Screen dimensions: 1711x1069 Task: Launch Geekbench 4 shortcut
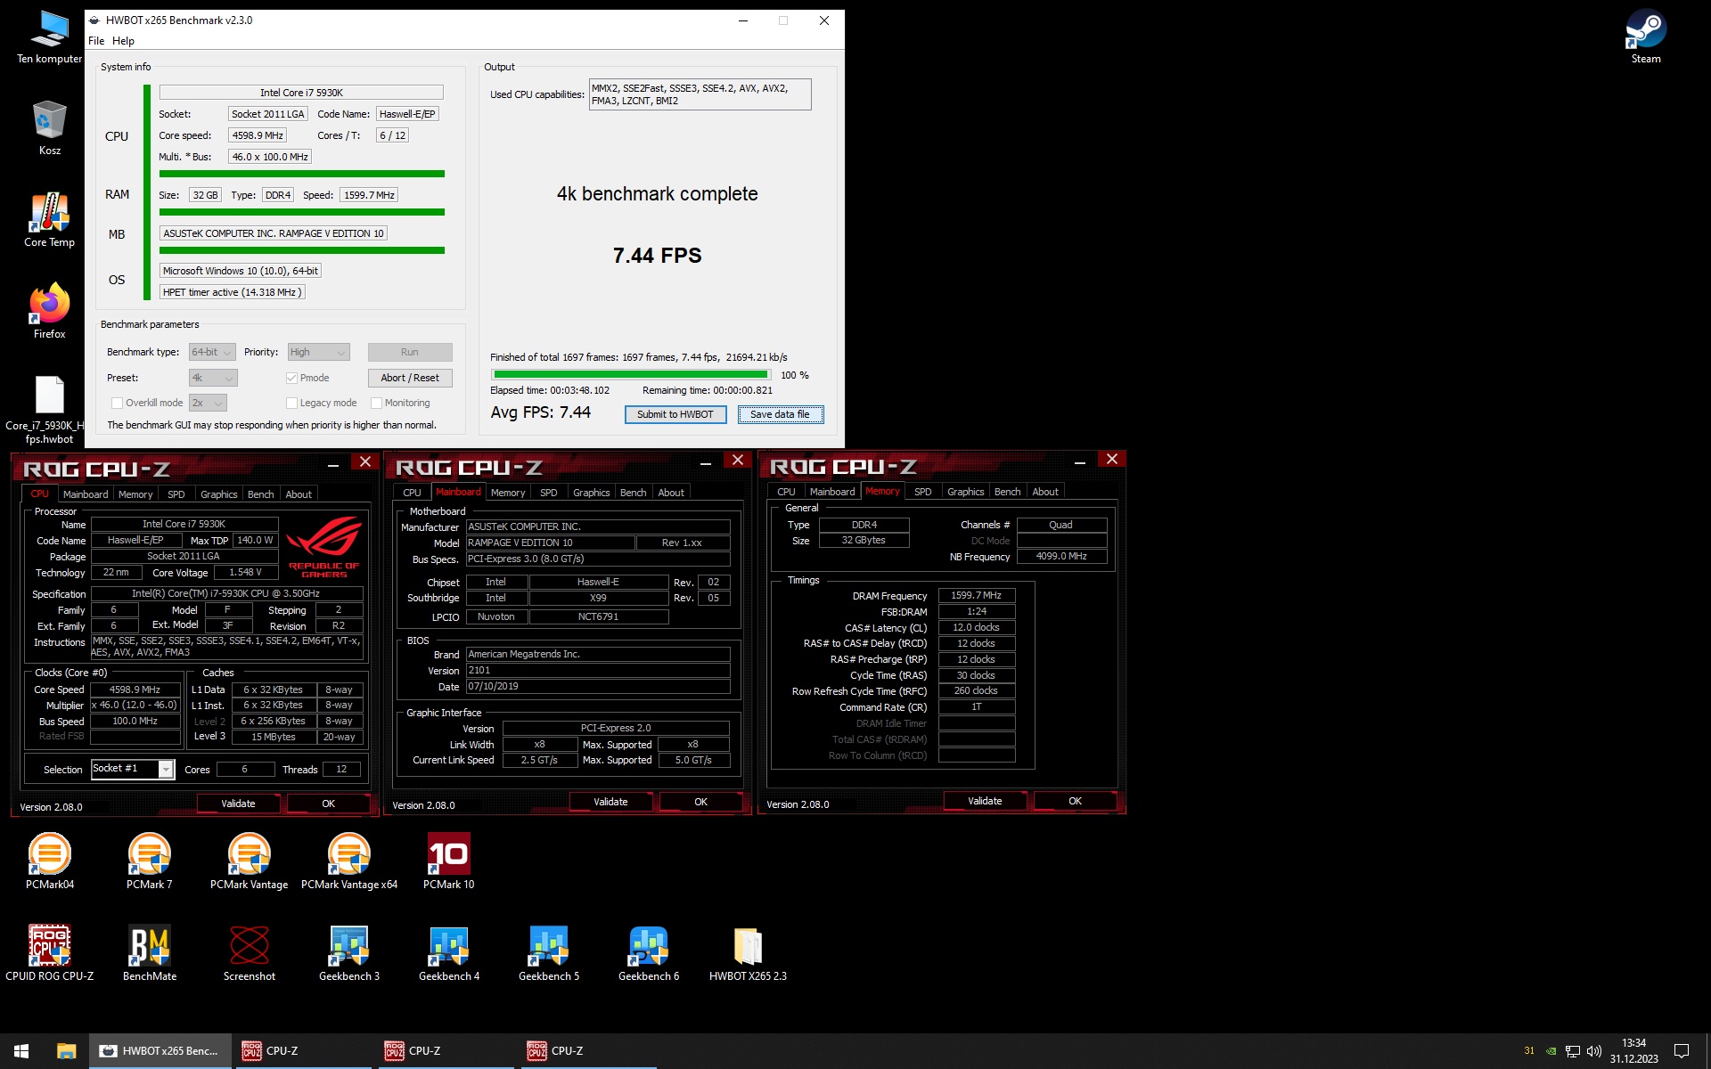(x=449, y=953)
